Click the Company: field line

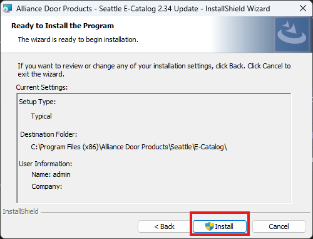[47, 186]
